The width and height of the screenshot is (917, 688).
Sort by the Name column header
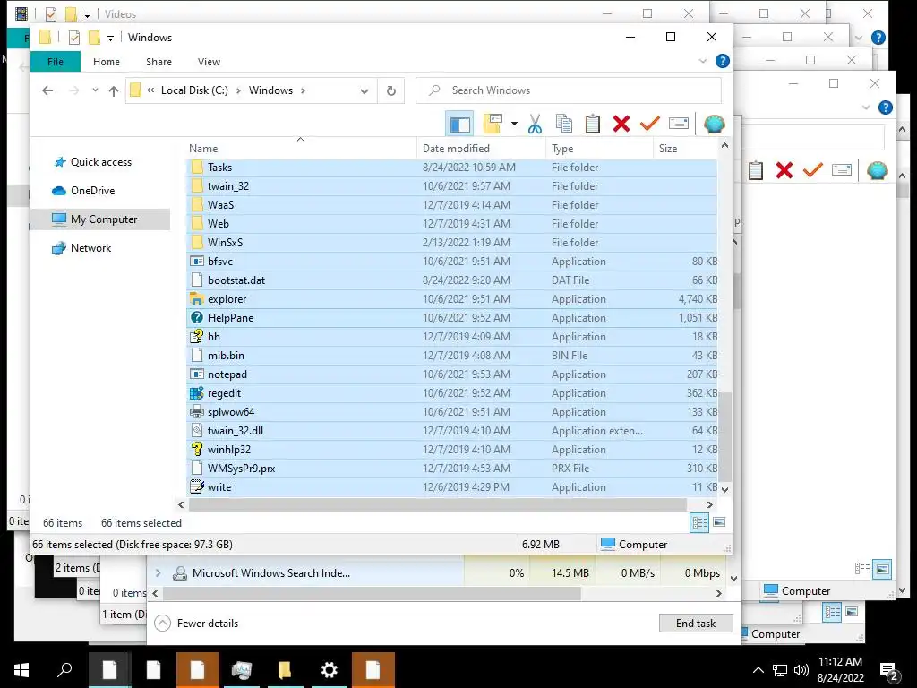coord(301,149)
